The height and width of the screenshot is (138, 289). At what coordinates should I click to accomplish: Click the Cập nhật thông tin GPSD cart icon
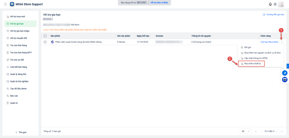(242, 58)
